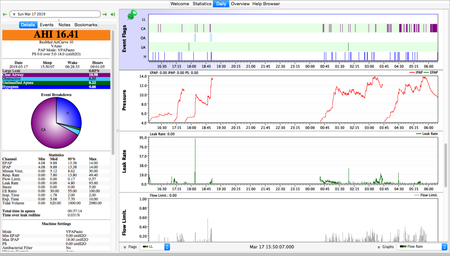Click the H slice of pie chart

[68, 112]
